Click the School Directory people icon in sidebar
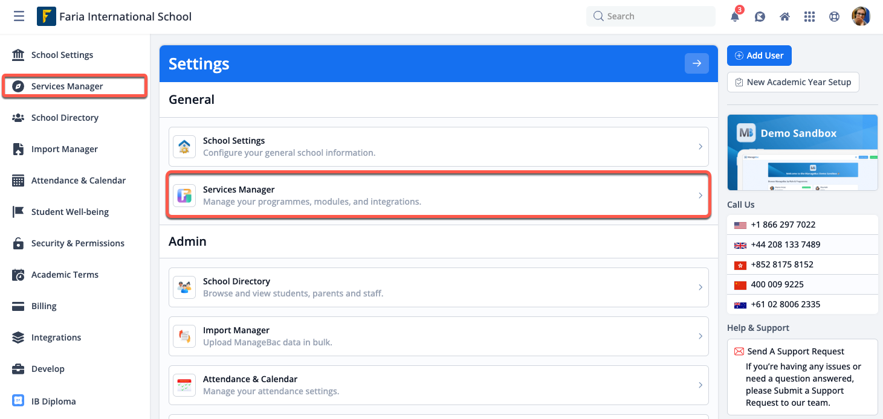Viewport: 883px width, 419px height. tap(18, 118)
